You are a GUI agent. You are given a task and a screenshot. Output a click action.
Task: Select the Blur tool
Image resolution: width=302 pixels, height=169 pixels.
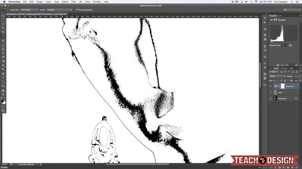pos(3,65)
